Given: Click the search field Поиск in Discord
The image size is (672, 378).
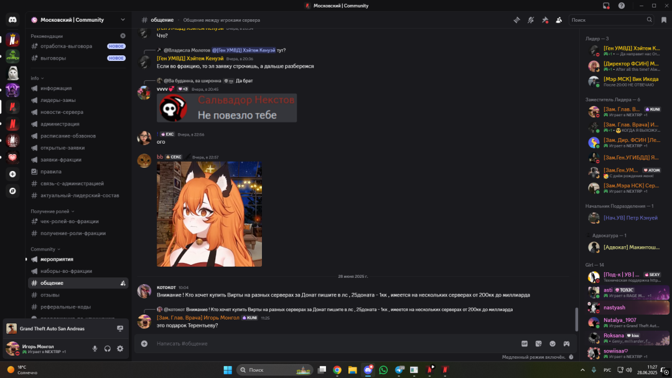Looking at the screenshot, I should click(612, 20).
